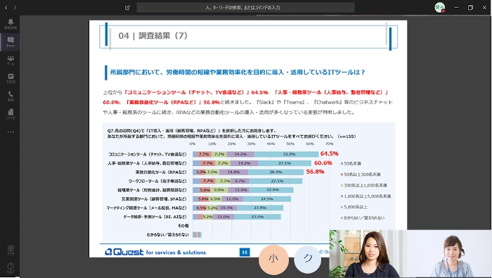The height and width of the screenshot is (278, 492).
Task: Select participant avatar labeled 小
Action: (x=273, y=260)
